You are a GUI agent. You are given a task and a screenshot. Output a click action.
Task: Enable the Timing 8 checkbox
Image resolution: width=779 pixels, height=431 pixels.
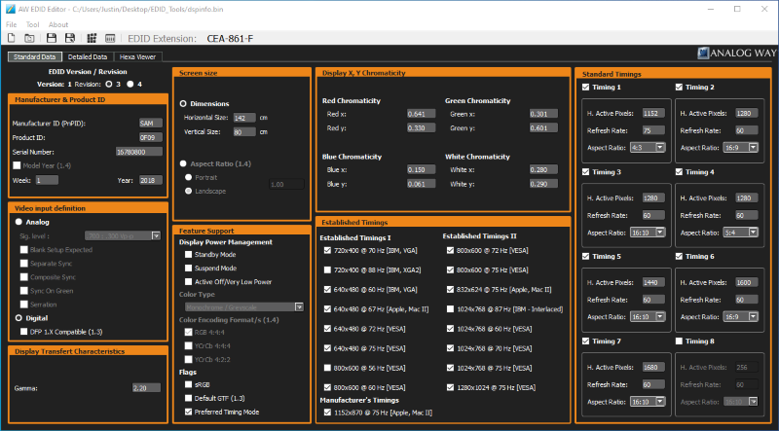click(x=680, y=341)
